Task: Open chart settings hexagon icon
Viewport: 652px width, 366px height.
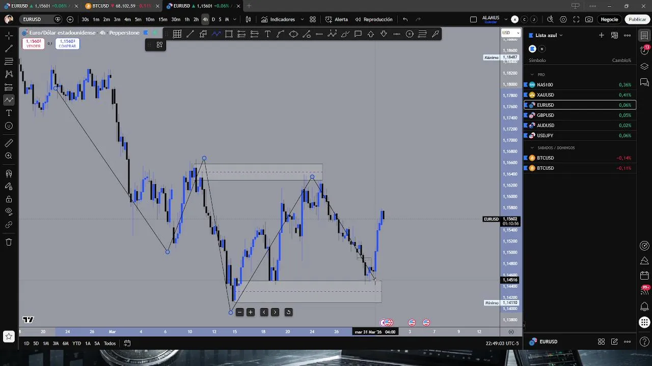Action: [563, 19]
